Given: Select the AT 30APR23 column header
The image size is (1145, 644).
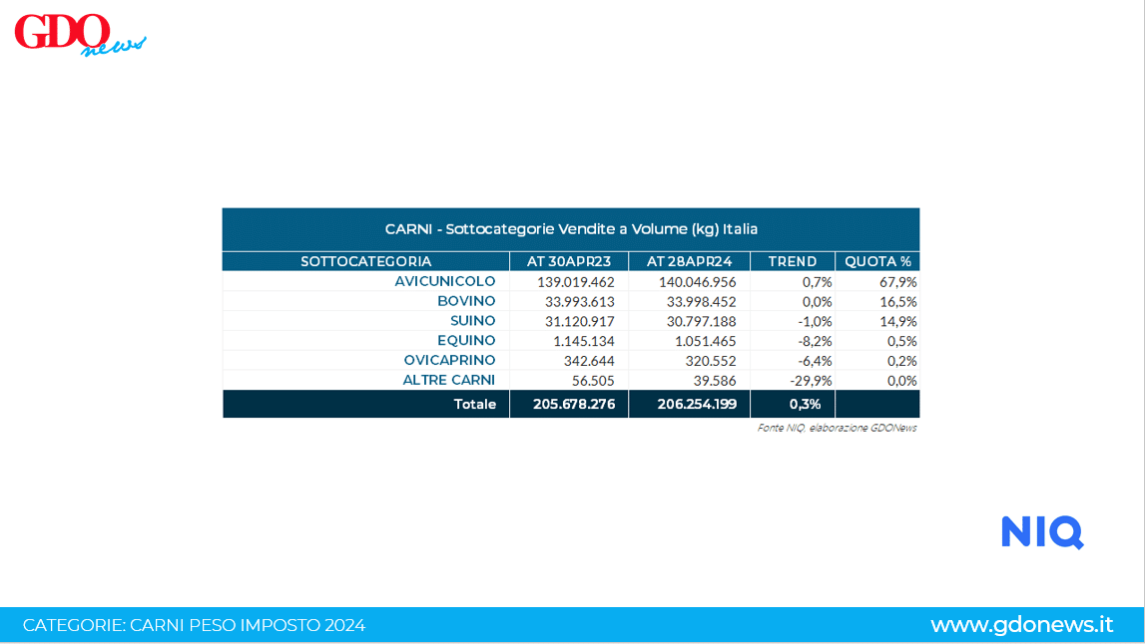Looking at the screenshot, I should coord(568,261).
